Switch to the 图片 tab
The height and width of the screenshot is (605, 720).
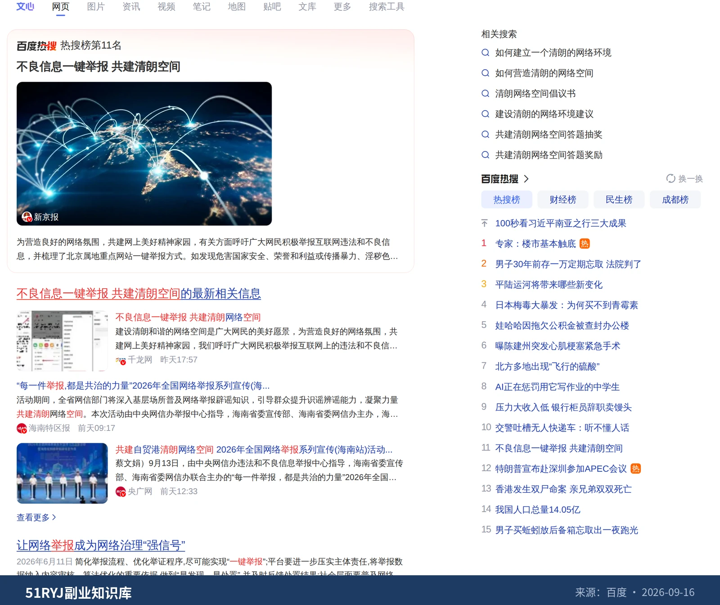96,7
